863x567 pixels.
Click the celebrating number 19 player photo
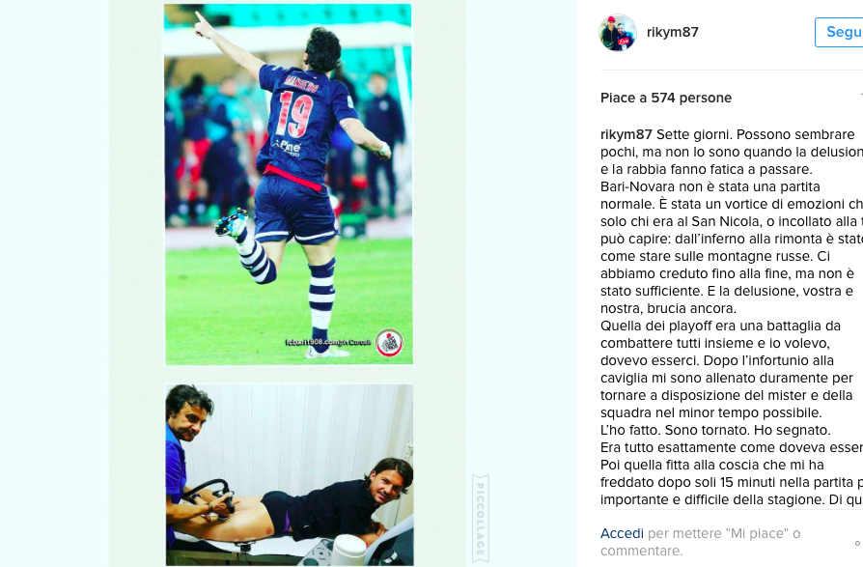click(288, 184)
